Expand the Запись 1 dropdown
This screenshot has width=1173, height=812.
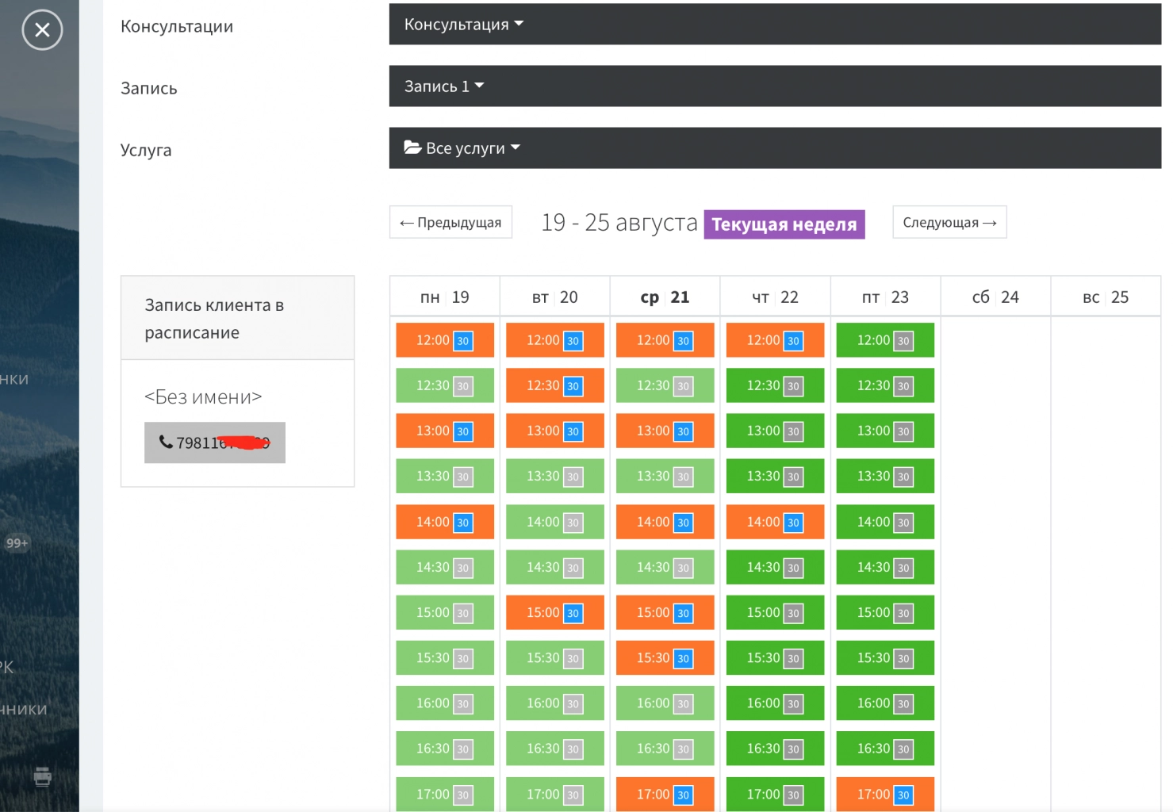pyautogui.click(x=443, y=86)
